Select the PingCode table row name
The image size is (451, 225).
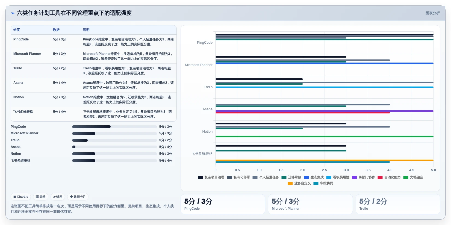pyautogui.click(x=21, y=39)
